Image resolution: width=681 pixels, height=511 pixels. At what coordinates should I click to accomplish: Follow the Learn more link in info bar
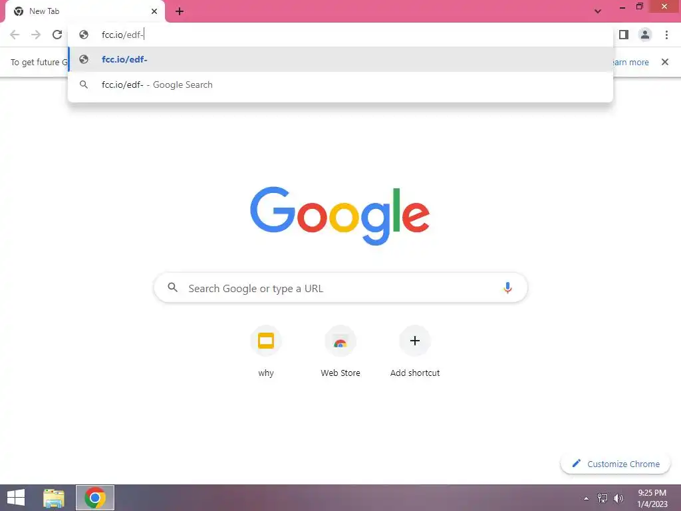click(x=630, y=62)
